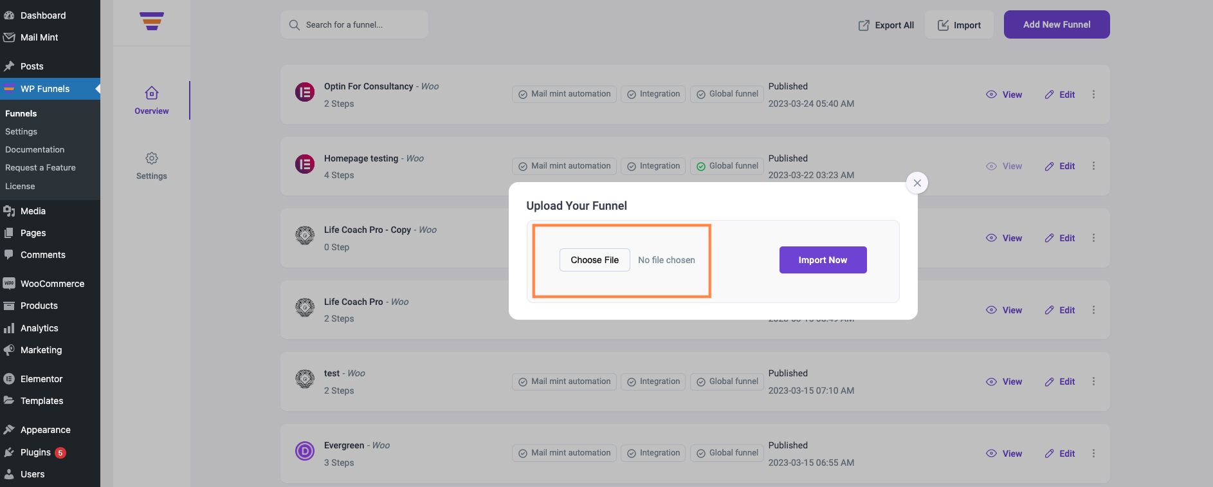Open Comments menu

coord(50,255)
